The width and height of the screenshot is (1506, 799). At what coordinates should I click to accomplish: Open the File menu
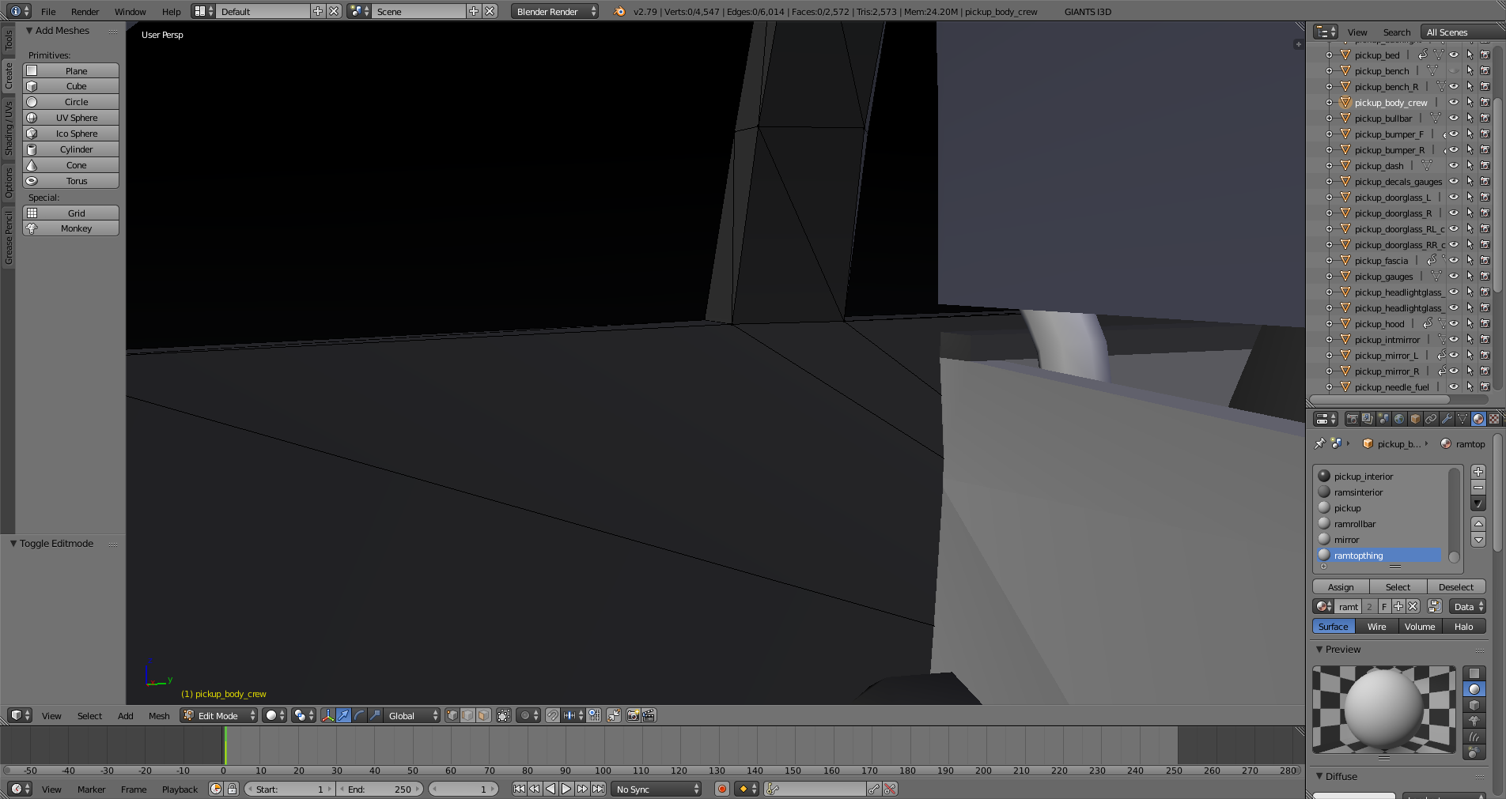pos(48,11)
